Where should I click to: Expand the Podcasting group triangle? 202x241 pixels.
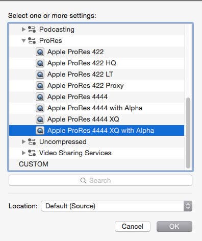pos(23,29)
